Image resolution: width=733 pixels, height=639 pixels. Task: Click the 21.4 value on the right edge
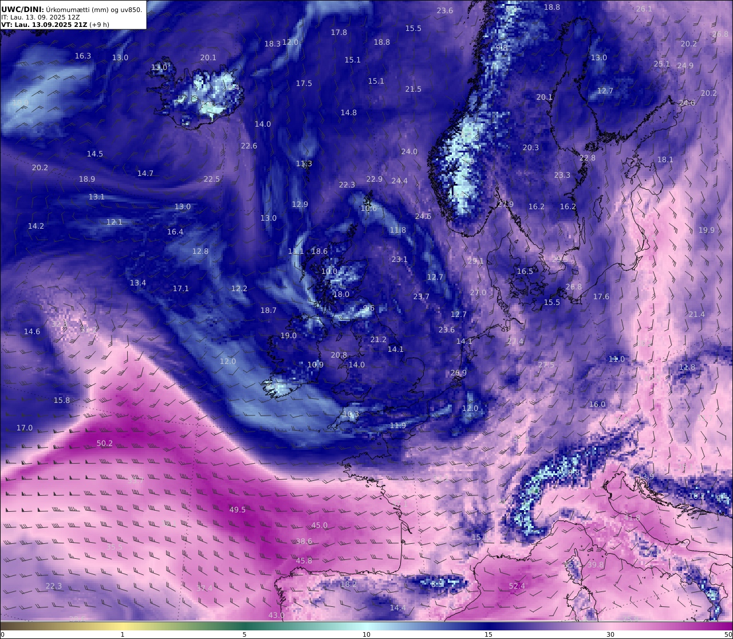(x=697, y=314)
